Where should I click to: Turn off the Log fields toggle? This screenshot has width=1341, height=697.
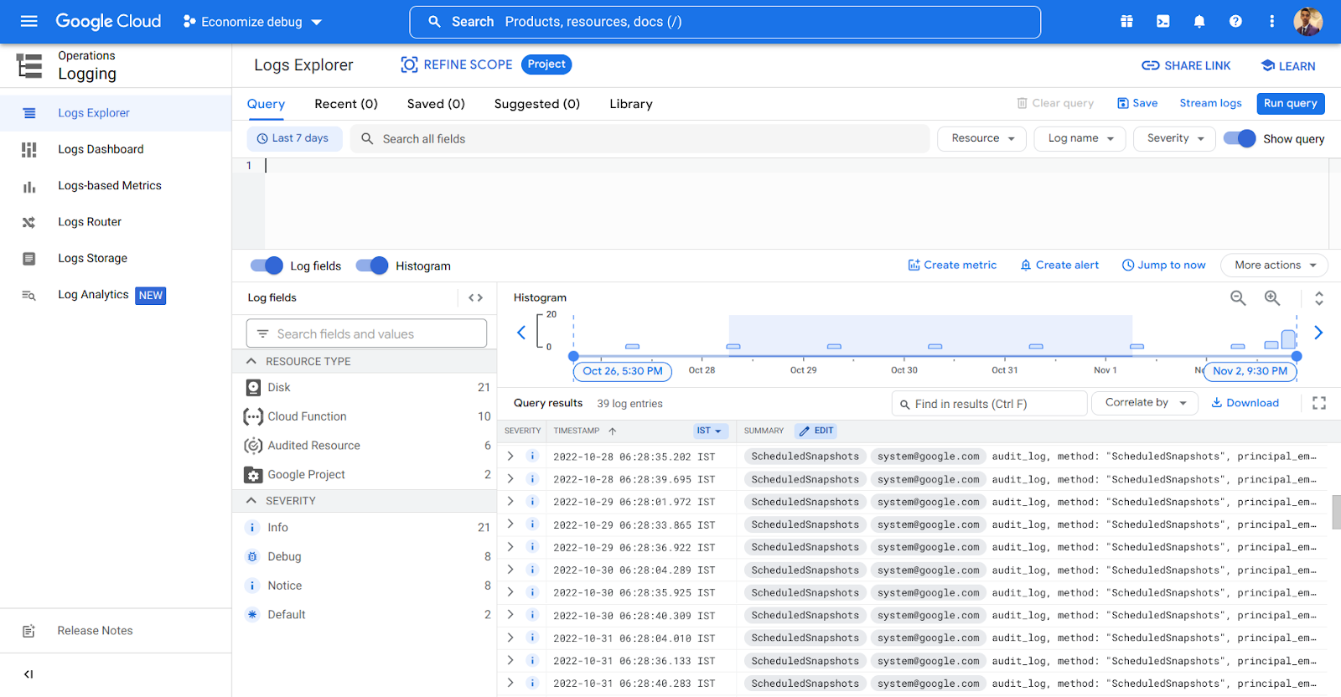[267, 266]
